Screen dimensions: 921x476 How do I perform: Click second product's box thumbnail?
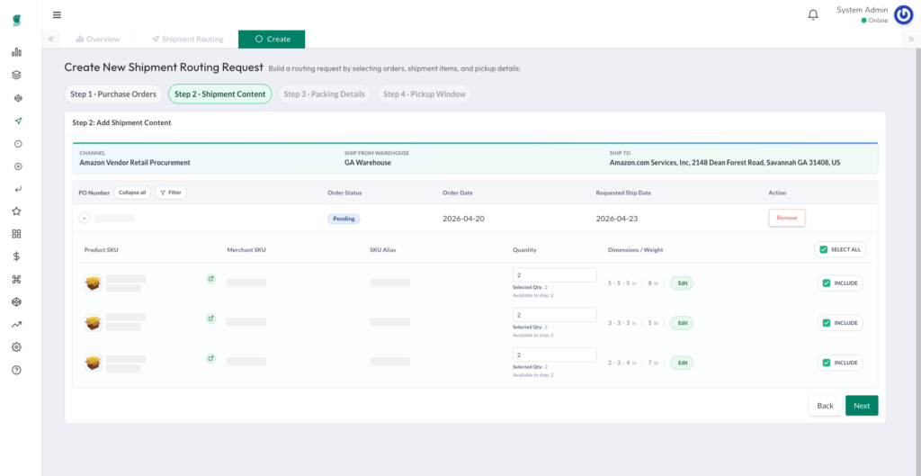click(93, 323)
